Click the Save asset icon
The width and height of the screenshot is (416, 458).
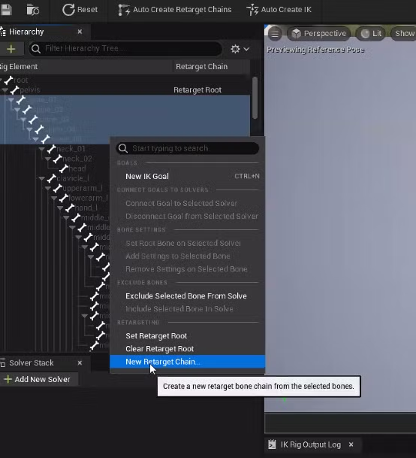6,9
